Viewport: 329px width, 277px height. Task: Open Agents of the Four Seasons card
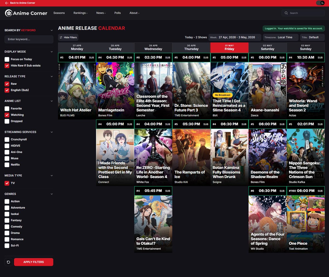pyautogui.click(x=268, y=224)
